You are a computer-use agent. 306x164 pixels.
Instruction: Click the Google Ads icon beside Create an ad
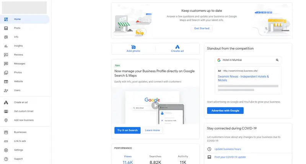[6, 102]
